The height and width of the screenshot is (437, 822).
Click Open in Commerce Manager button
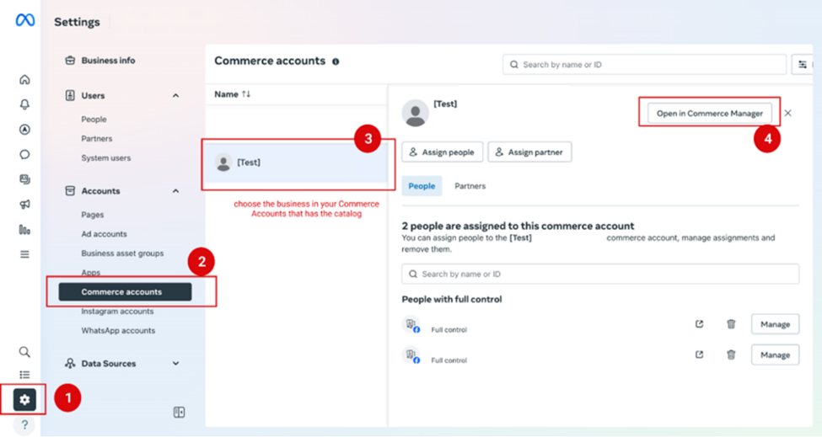point(709,113)
